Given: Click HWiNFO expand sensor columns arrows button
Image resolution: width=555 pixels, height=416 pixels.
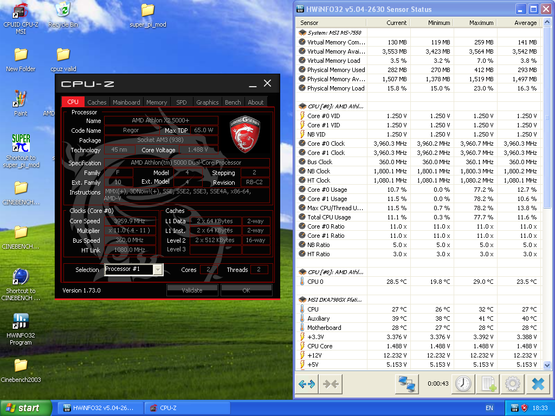Looking at the screenshot, I should 307,384.
